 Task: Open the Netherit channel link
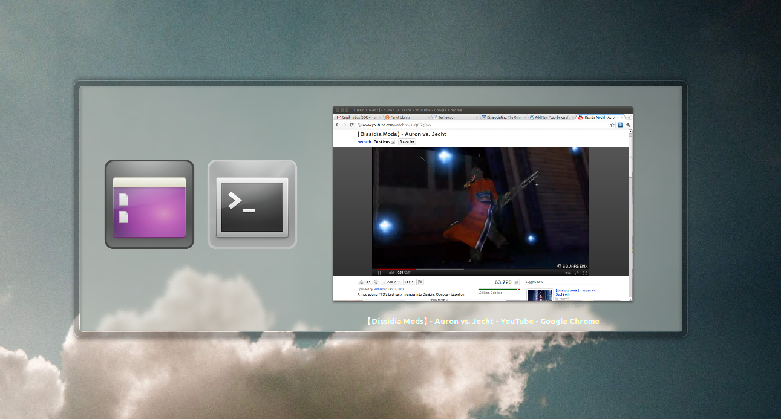point(364,142)
